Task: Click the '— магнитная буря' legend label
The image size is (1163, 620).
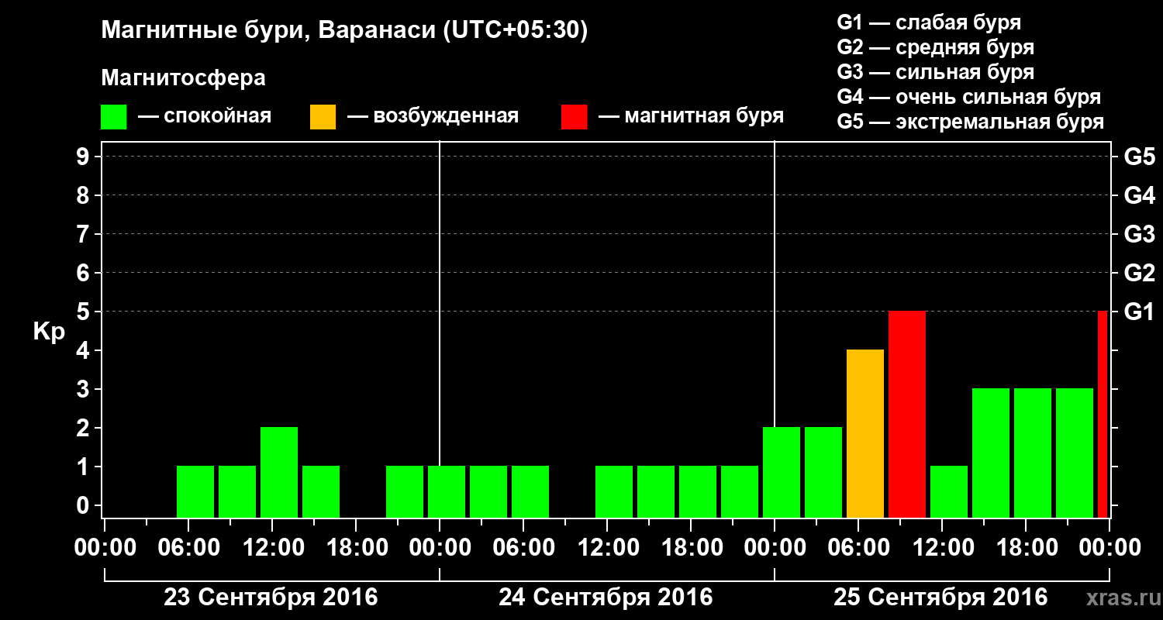Action: [x=692, y=116]
